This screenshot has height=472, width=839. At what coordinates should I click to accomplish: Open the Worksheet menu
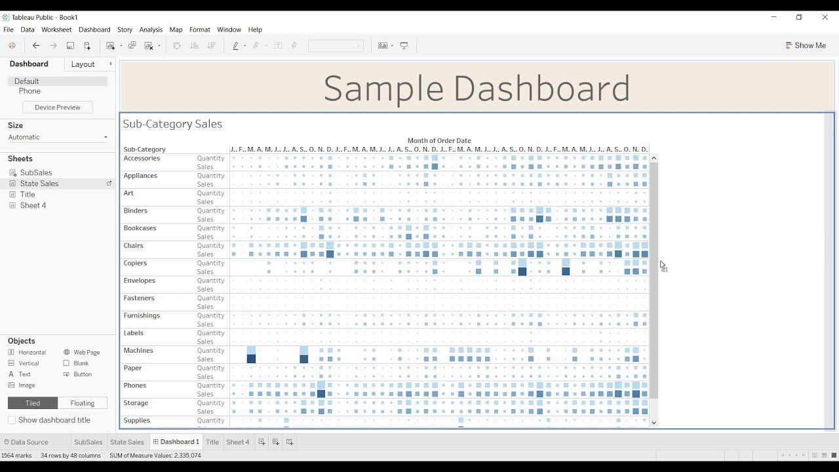pyautogui.click(x=56, y=29)
